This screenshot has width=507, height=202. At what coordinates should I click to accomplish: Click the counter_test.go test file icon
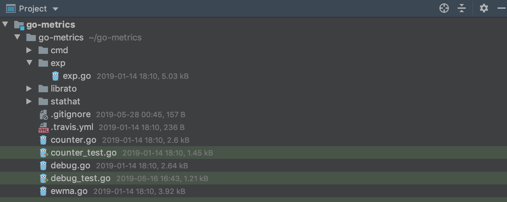(43, 153)
